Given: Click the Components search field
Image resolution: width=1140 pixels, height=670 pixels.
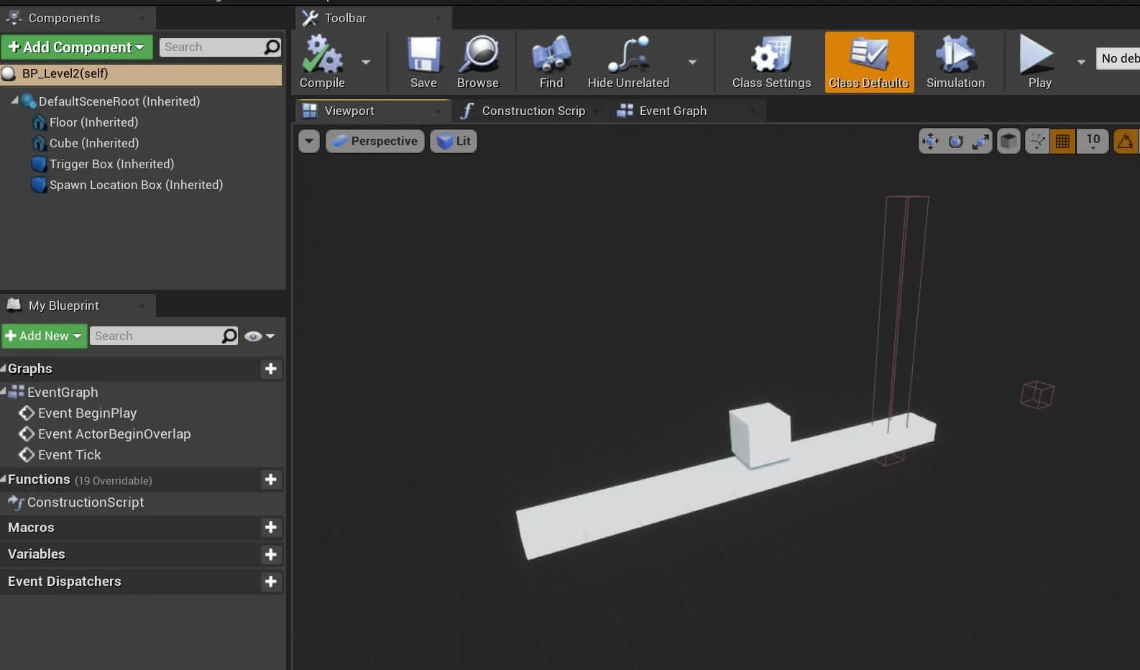Looking at the screenshot, I should 211,47.
